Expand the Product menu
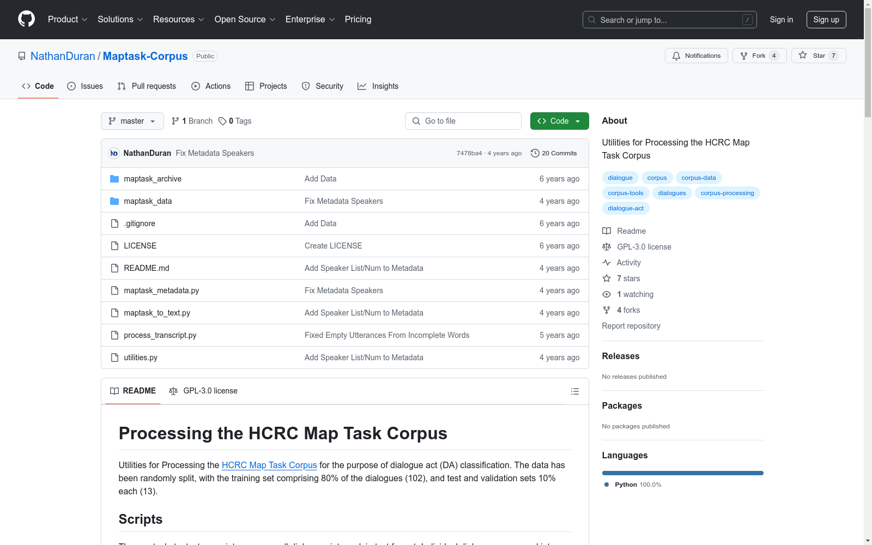872x545 pixels. 68,20
